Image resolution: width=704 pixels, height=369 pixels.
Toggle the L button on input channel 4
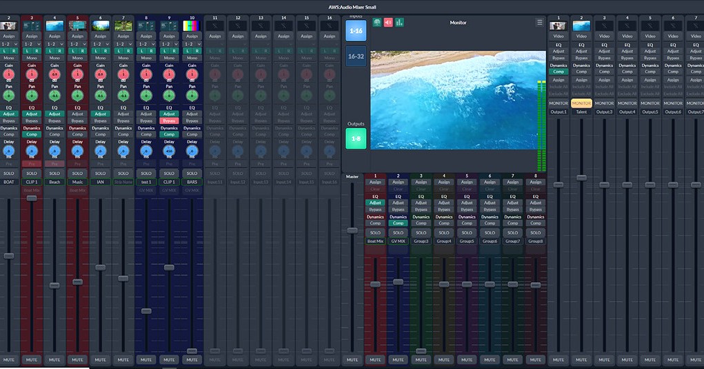click(x=50, y=51)
